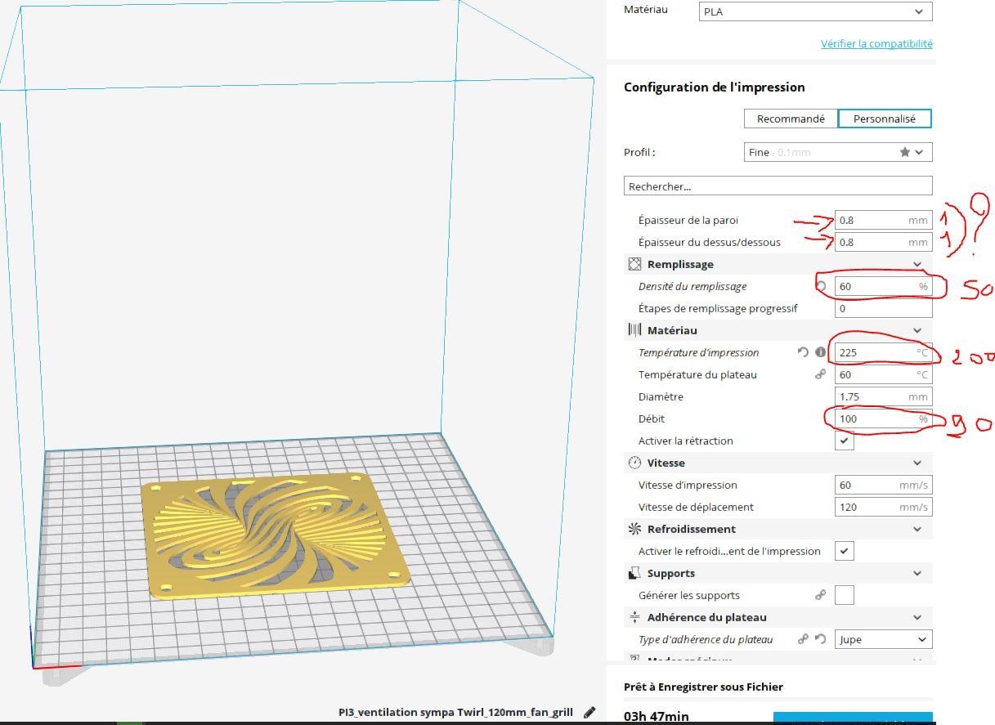Switch to the Recommandé mode
The height and width of the screenshot is (725, 995).
coord(791,119)
